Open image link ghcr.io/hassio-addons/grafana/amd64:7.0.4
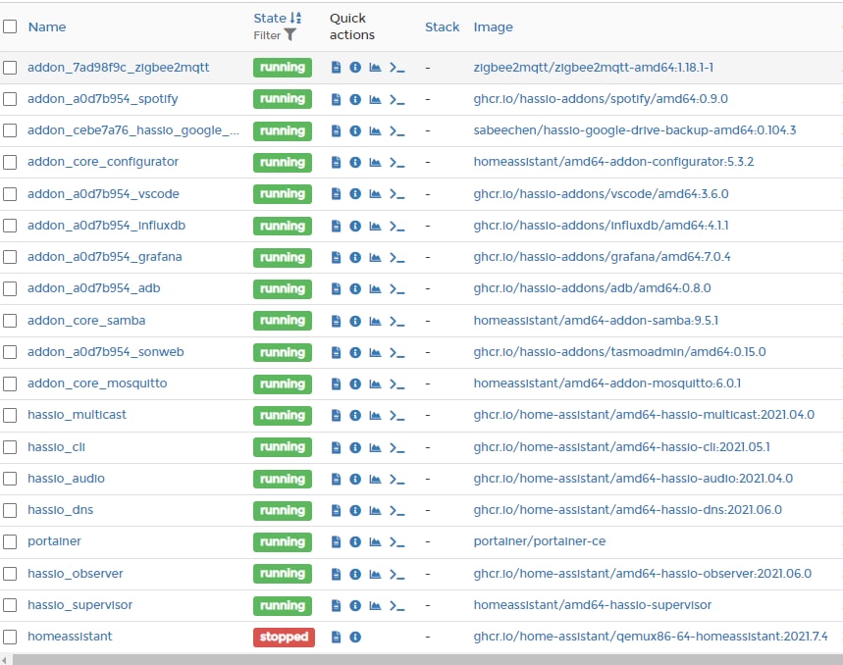The width and height of the screenshot is (843, 665). [x=602, y=257]
